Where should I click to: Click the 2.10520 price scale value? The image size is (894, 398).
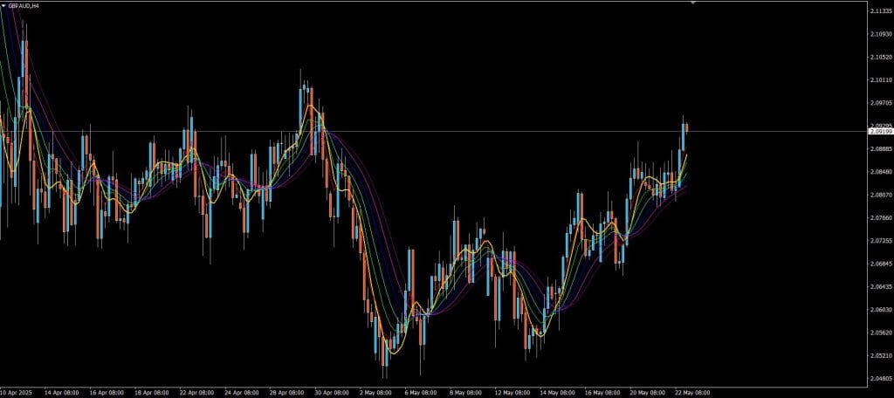click(882, 57)
